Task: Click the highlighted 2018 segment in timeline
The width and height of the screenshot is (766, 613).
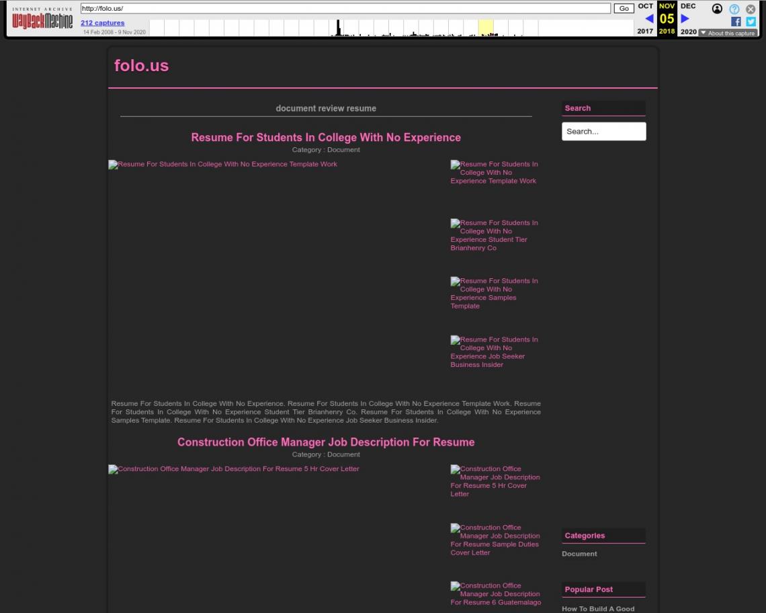Action: click(x=486, y=28)
